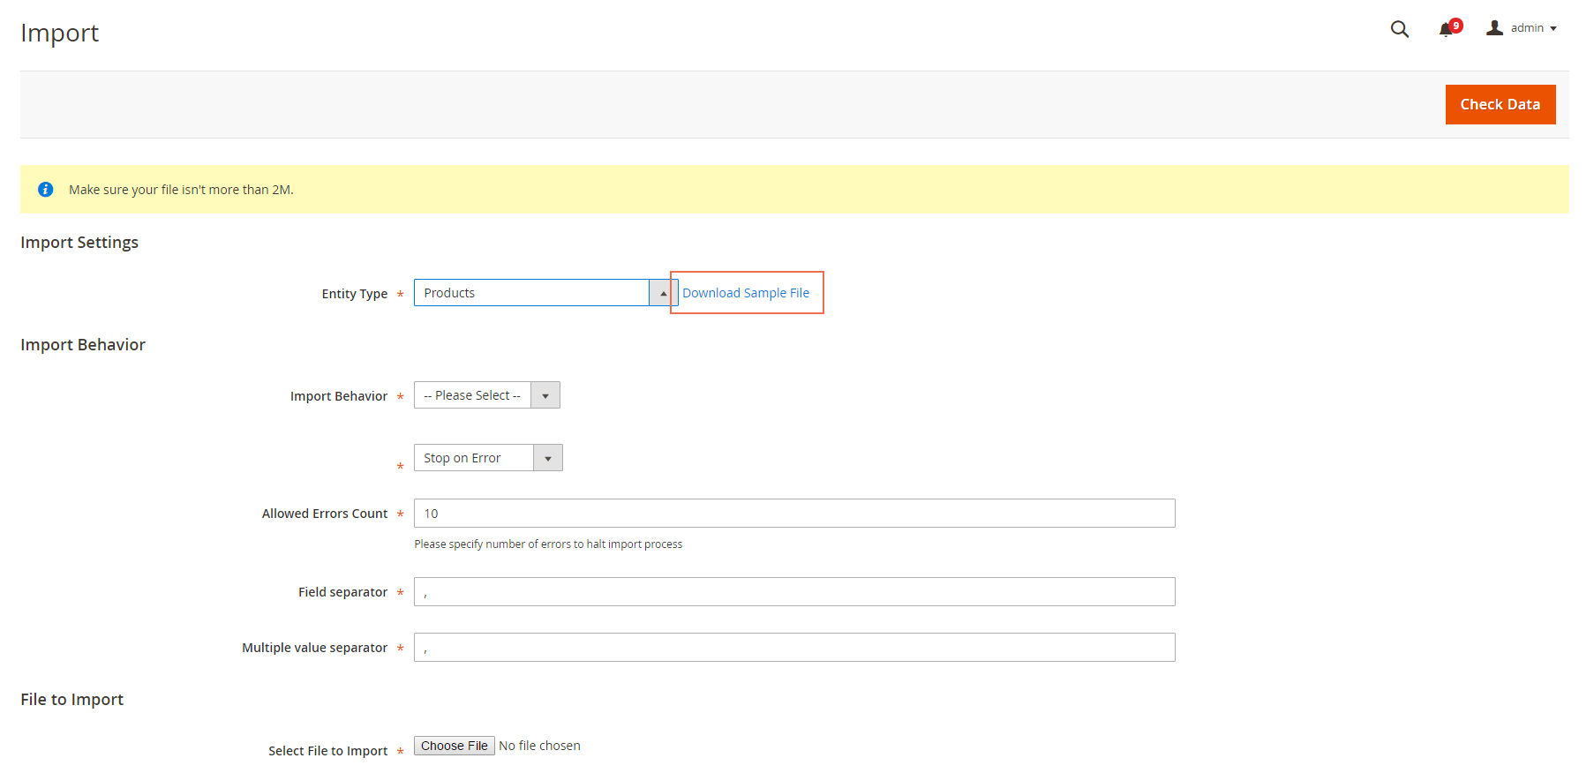Open the search magnifier icon
1594x773 pixels.
click(x=1399, y=29)
